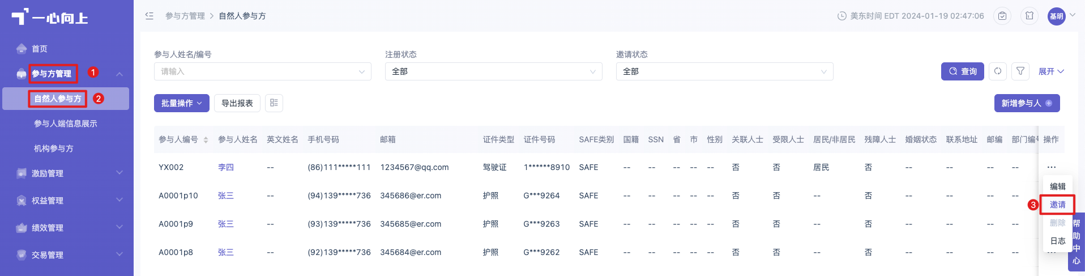This screenshot has width=1085, height=276.
Task: Click the 绩效管理 sidebar icon
Action: [22, 228]
